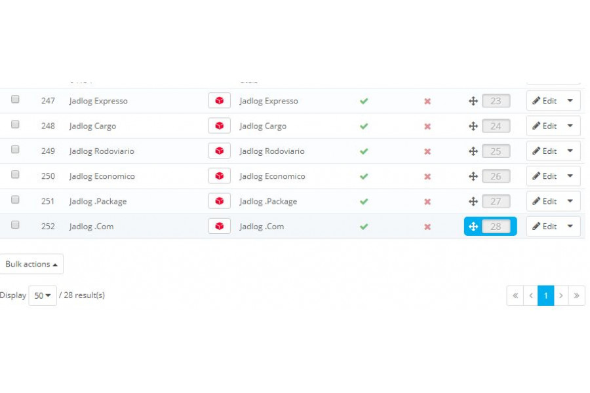Viewport: 590px width, 393px height.
Task: Click move handle for position 23
Action: click(x=473, y=101)
